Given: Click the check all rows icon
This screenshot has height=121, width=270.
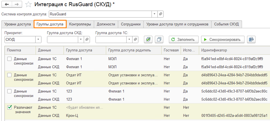Looking at the screenshot, I should point(148,40).
